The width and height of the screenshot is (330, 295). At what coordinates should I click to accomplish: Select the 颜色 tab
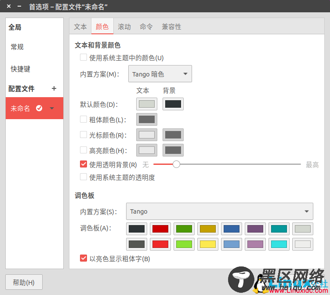[102, 26]
